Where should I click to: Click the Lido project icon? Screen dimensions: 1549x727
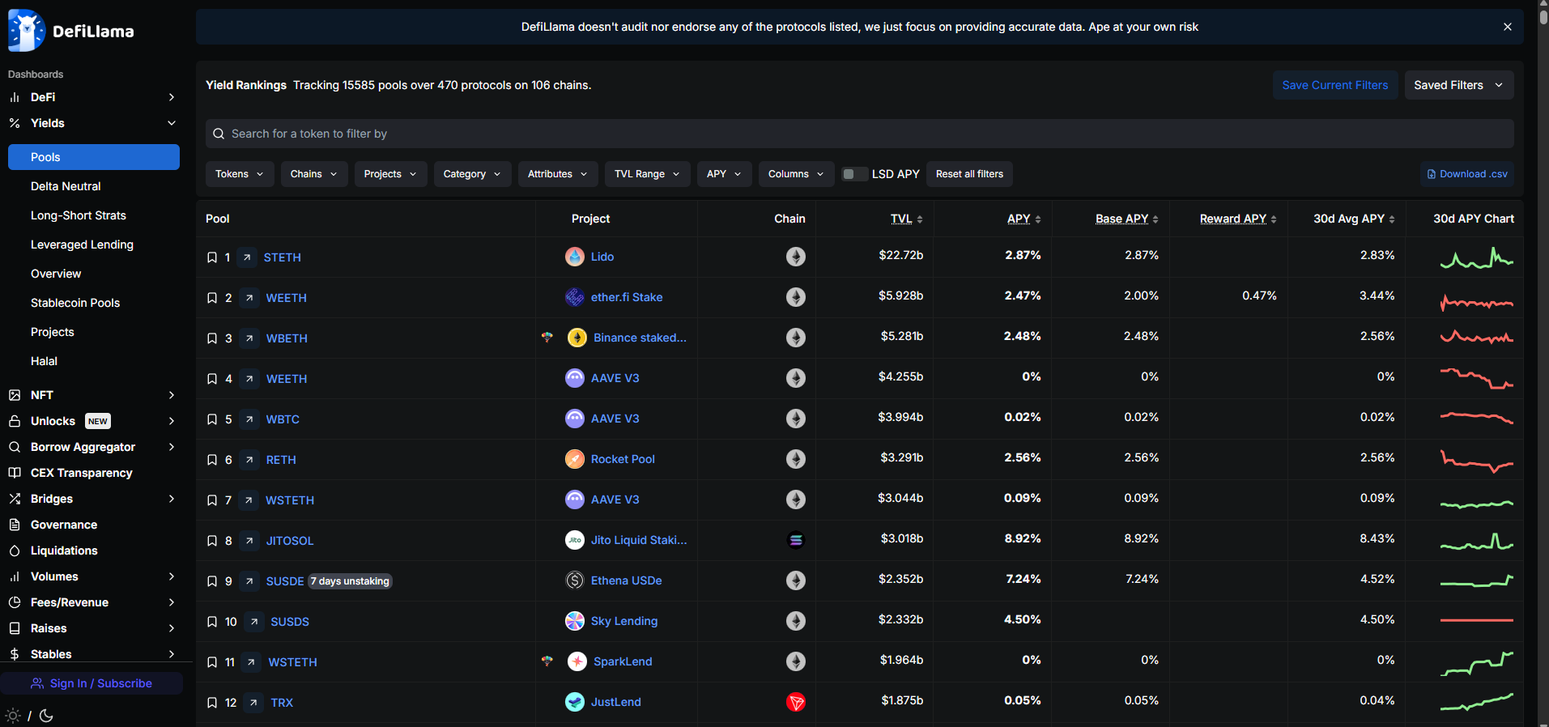575,257
